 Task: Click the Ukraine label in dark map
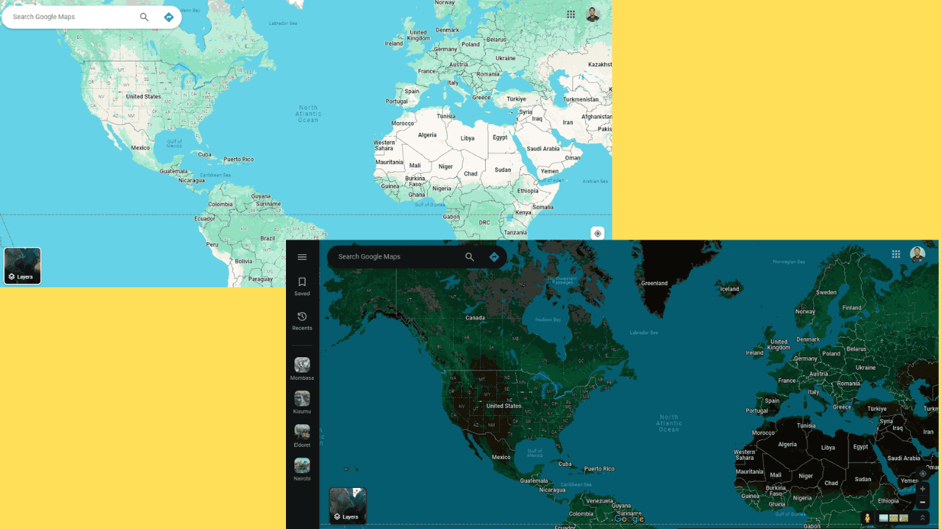tap(865, 367)
